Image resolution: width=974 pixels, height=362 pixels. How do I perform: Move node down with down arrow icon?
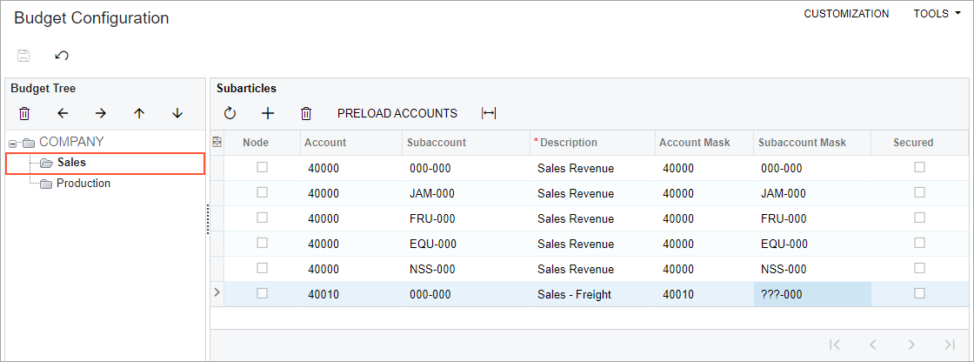pos(177,113)
